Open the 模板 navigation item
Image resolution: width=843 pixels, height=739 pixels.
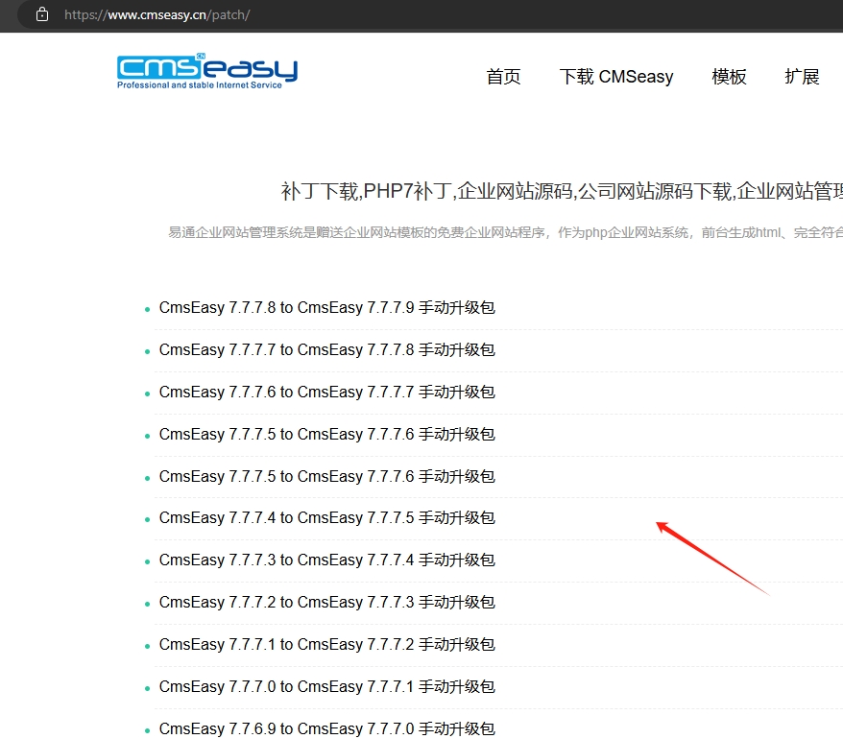point(729,77)
